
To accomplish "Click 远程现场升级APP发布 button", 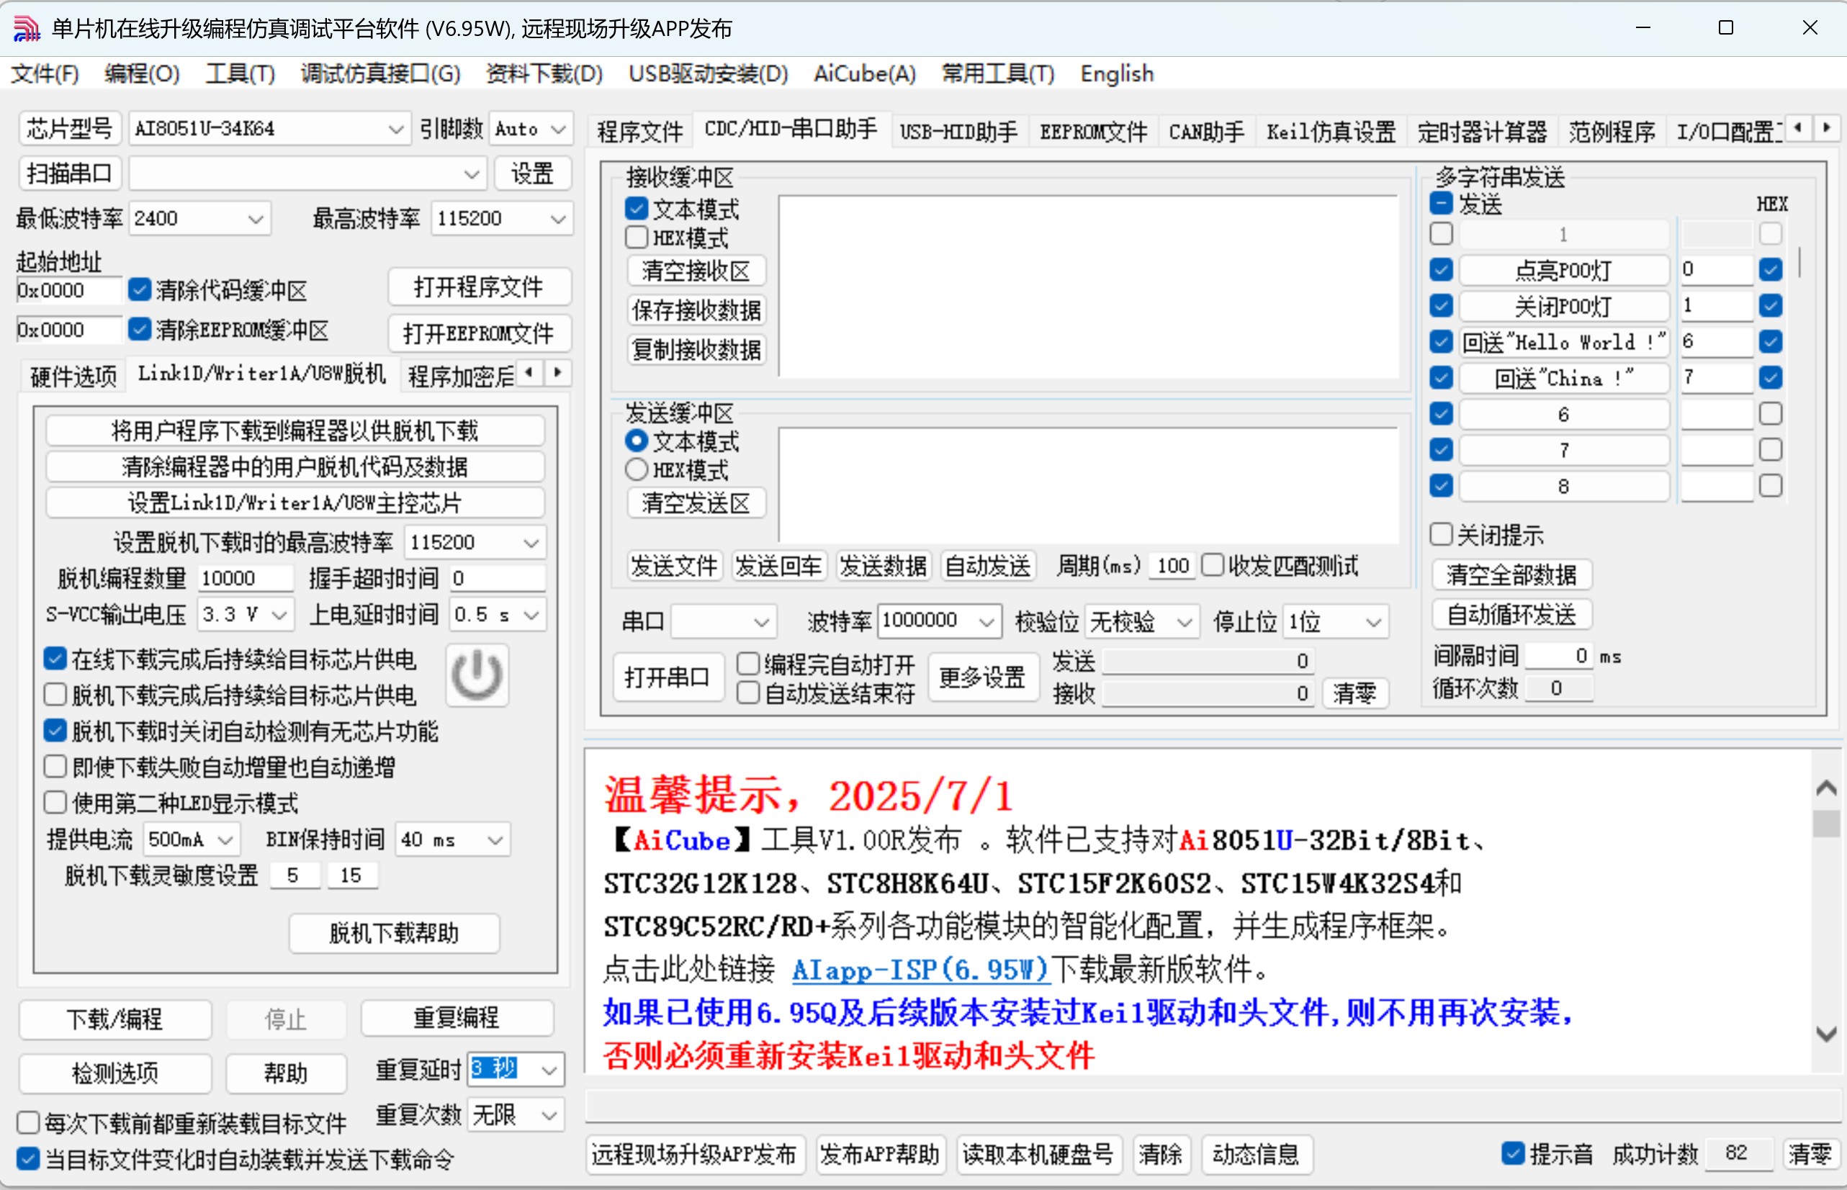I will point(694,1155).
